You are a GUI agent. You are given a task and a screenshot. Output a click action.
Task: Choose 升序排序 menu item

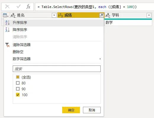54,23
